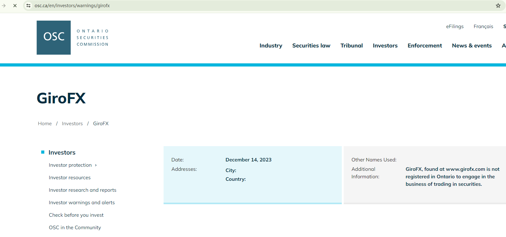Open Investor research and reports link
The width and height of the screenshot is (506, 237).
coord(82,190)
